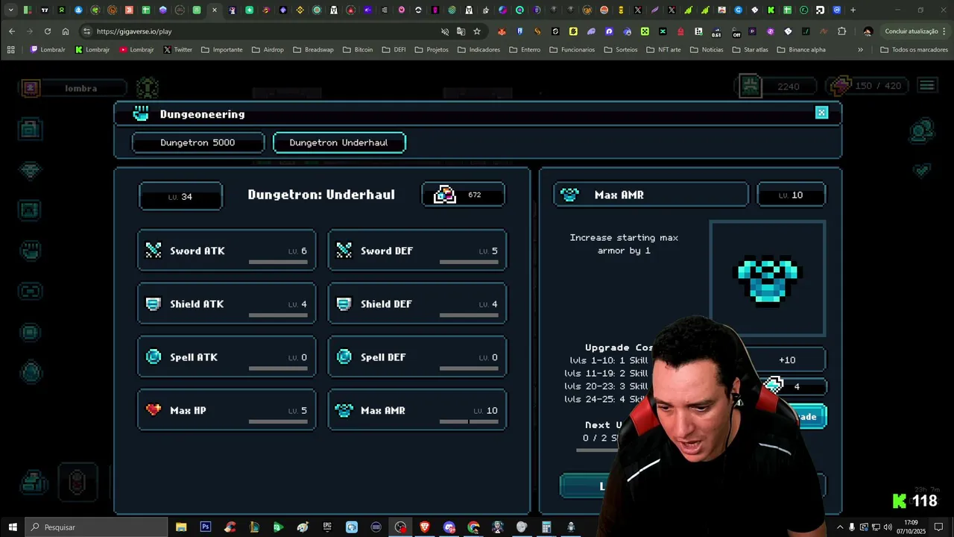Click the large armor preview image
The height and width of the screenshot is (537, 954).
click(768, 278)
